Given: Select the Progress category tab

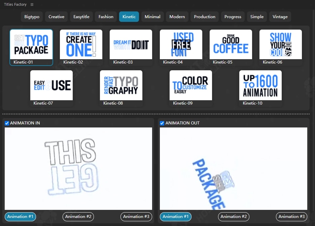Looking at the screenshot, I should 233,17.
